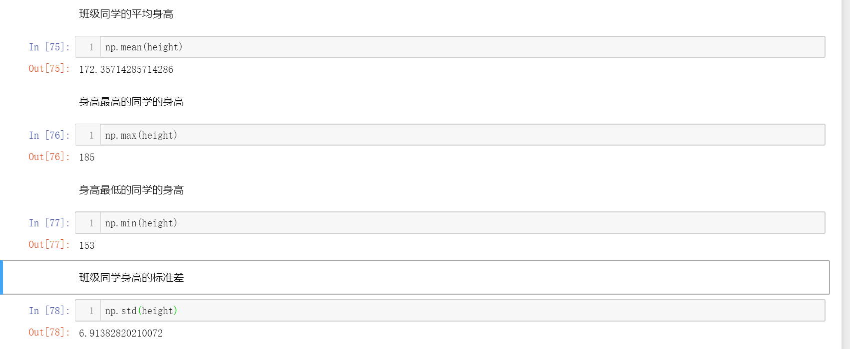This screenshot has height=349, width=850.
Task: Select the markdown cell 身高最低的同学的身高
Action: coord(131,190)
